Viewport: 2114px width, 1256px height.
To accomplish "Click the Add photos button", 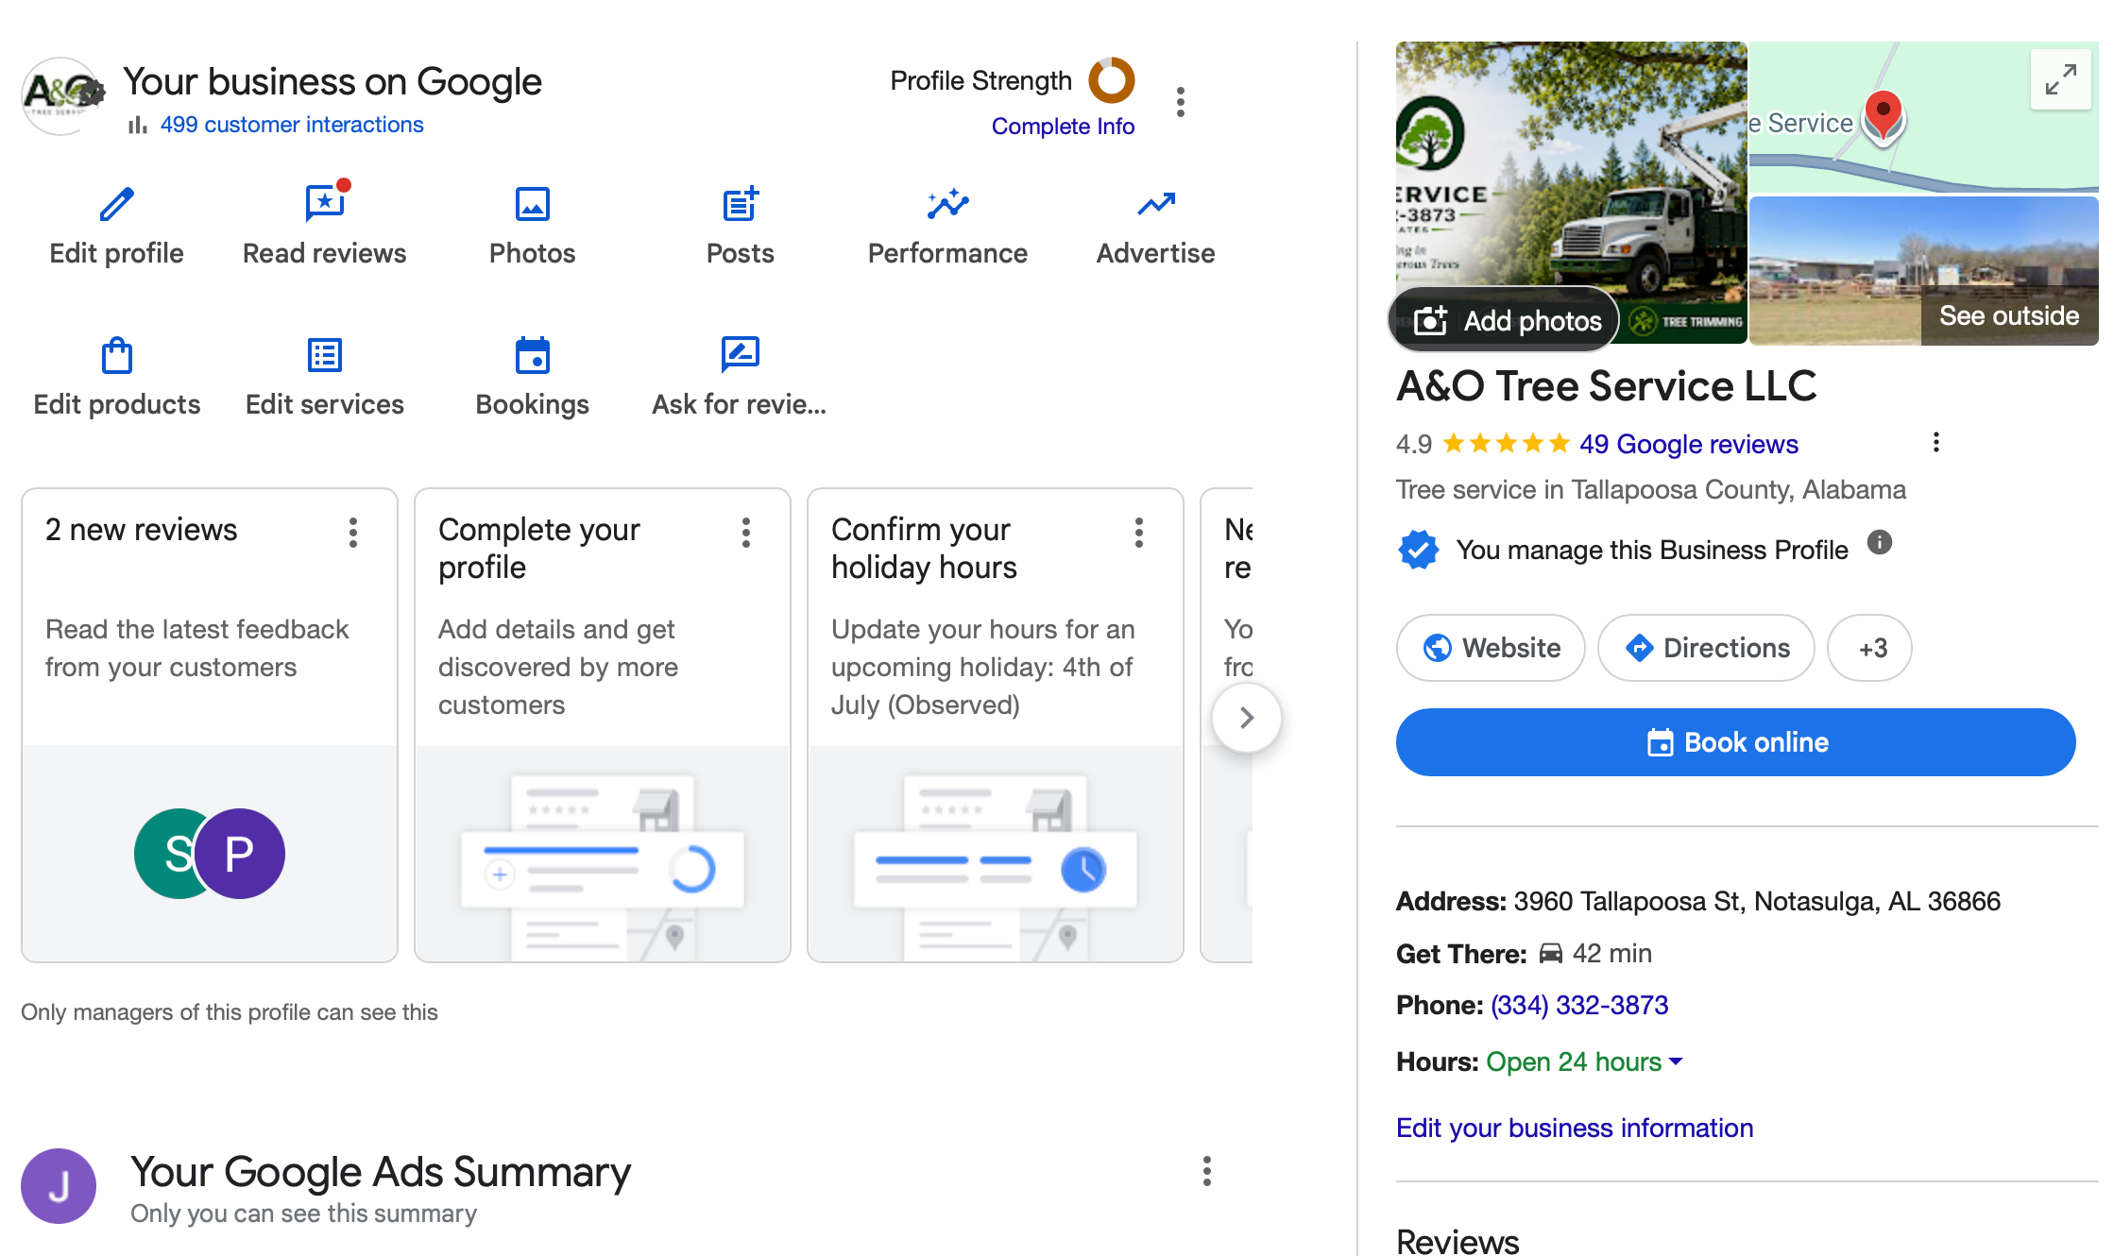I will pyautogui.click(x=1506, y=320).
